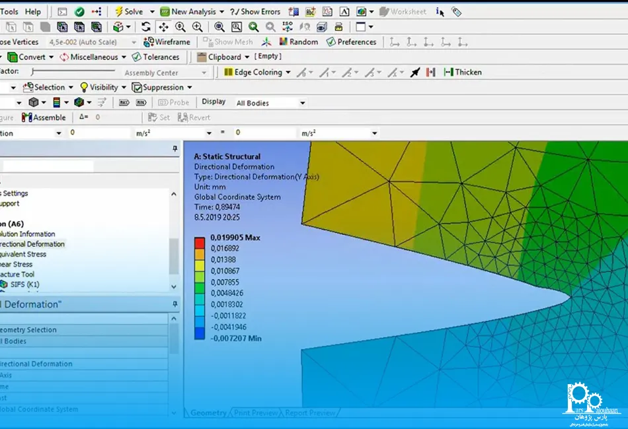Toggle the MAX result label
Viewport: 628px width, 429px height.
pos(124,103)
